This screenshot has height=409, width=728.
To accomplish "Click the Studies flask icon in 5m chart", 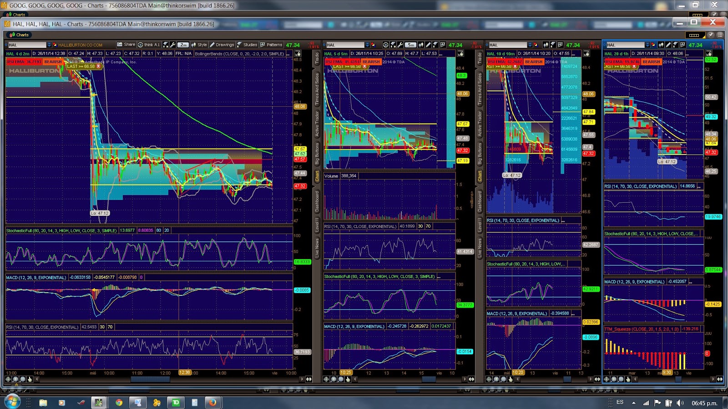I will click(435, 45).
